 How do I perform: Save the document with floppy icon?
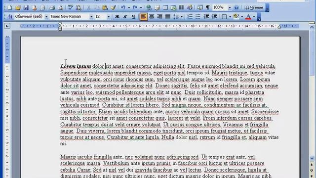click(x=26, y=8)
